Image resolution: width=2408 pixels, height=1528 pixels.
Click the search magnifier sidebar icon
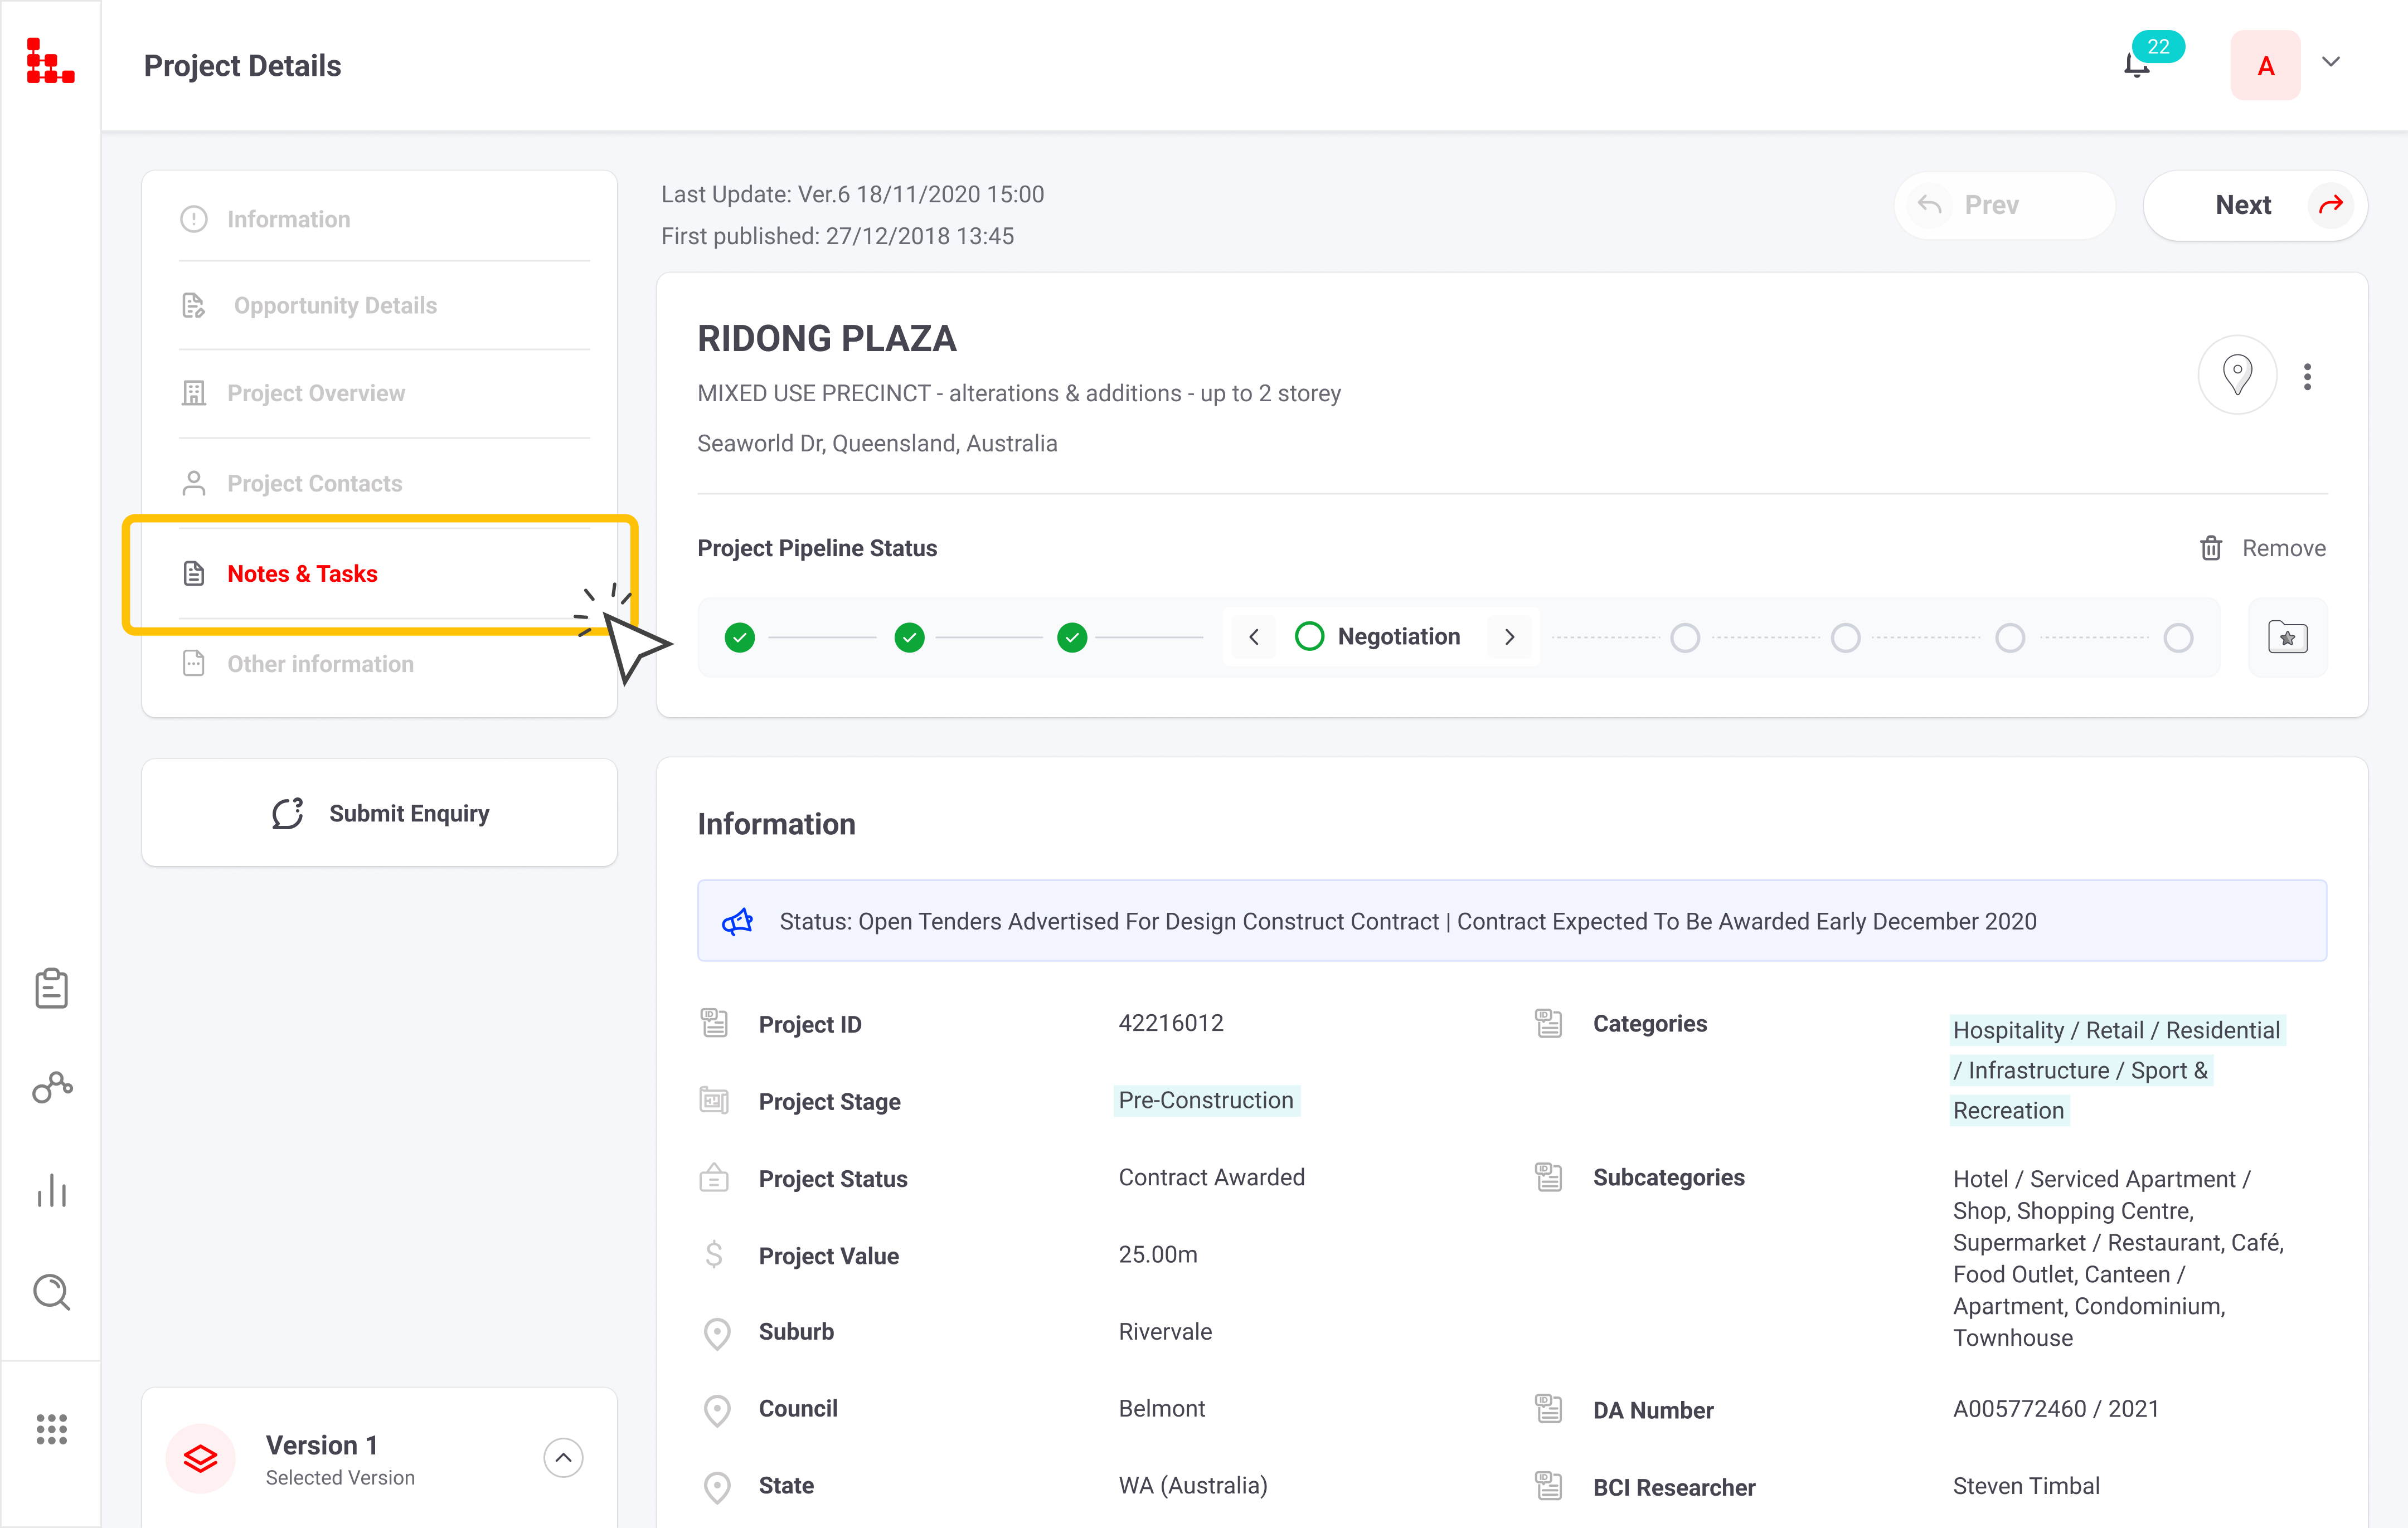[x=51, y=1291]
